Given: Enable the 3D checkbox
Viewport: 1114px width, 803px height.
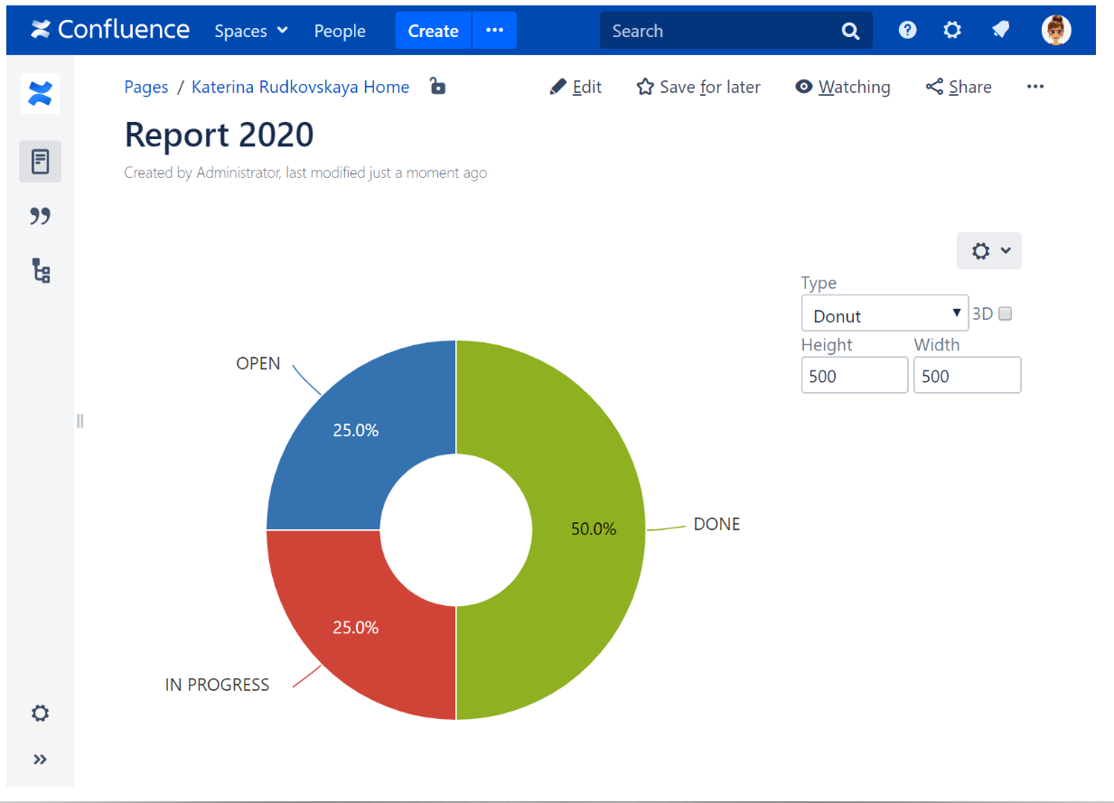Looking at the screenshot, I should point(1006,314).
